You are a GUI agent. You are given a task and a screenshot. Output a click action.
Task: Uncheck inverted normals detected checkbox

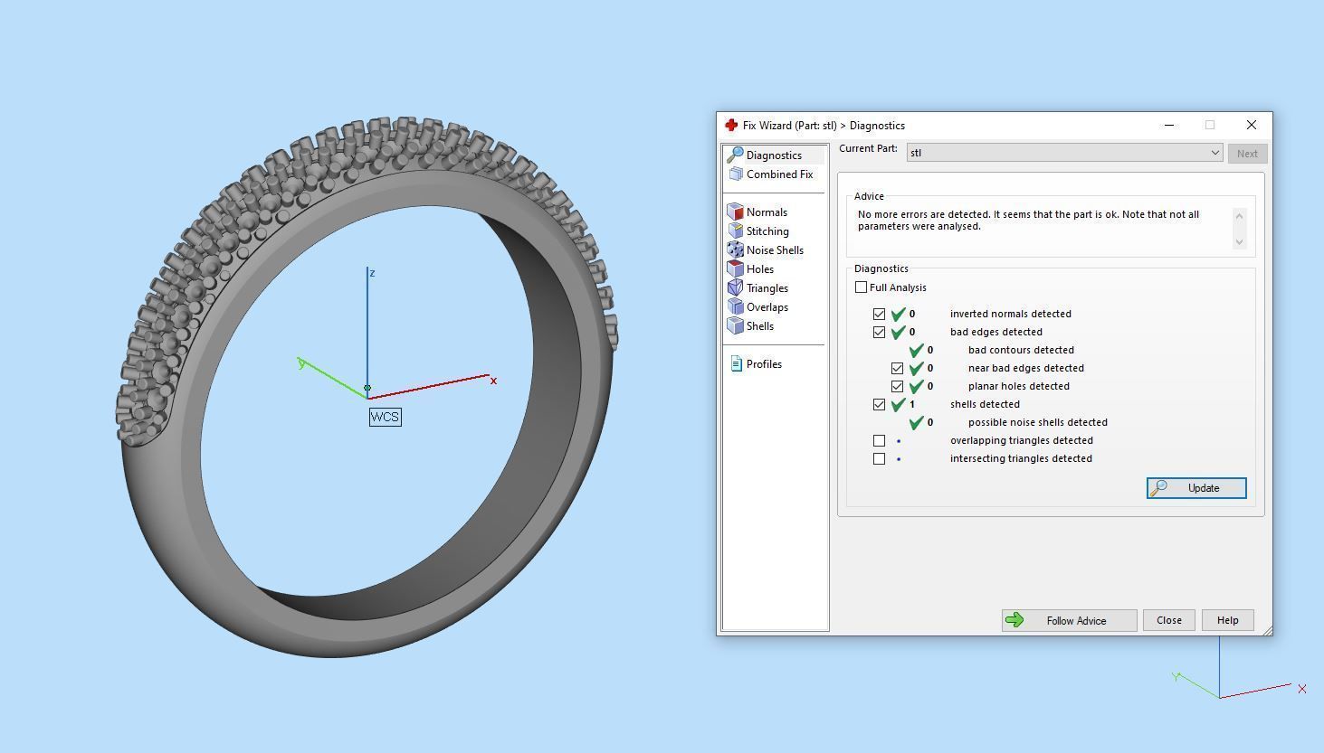point(879,315)
